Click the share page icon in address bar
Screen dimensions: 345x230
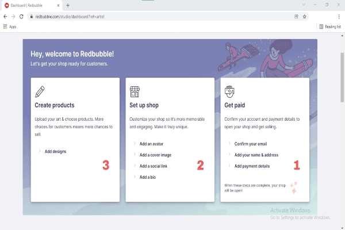296,17
